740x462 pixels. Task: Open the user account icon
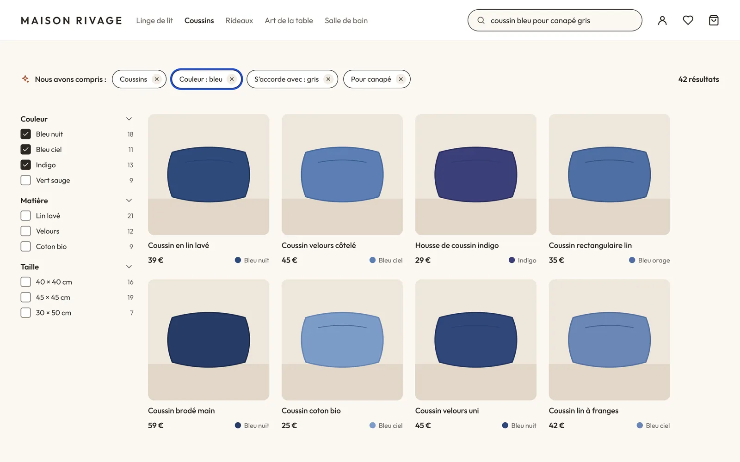[662, 20]
